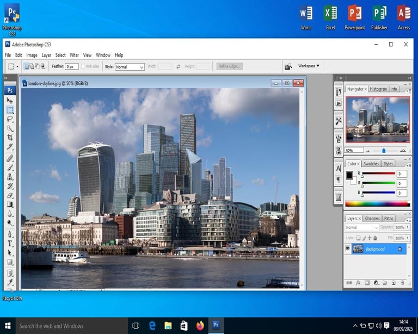Open the Actions panel icon in dock
Screen dimensions: 418x334
[339, 103]
